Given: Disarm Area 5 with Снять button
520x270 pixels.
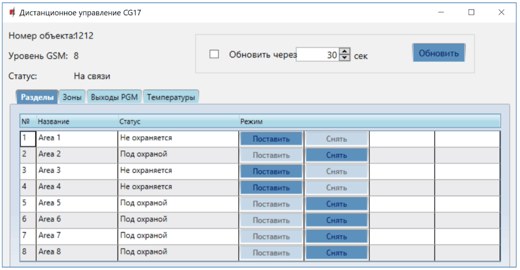Looking at the screenshot, I should pos(336,204).
